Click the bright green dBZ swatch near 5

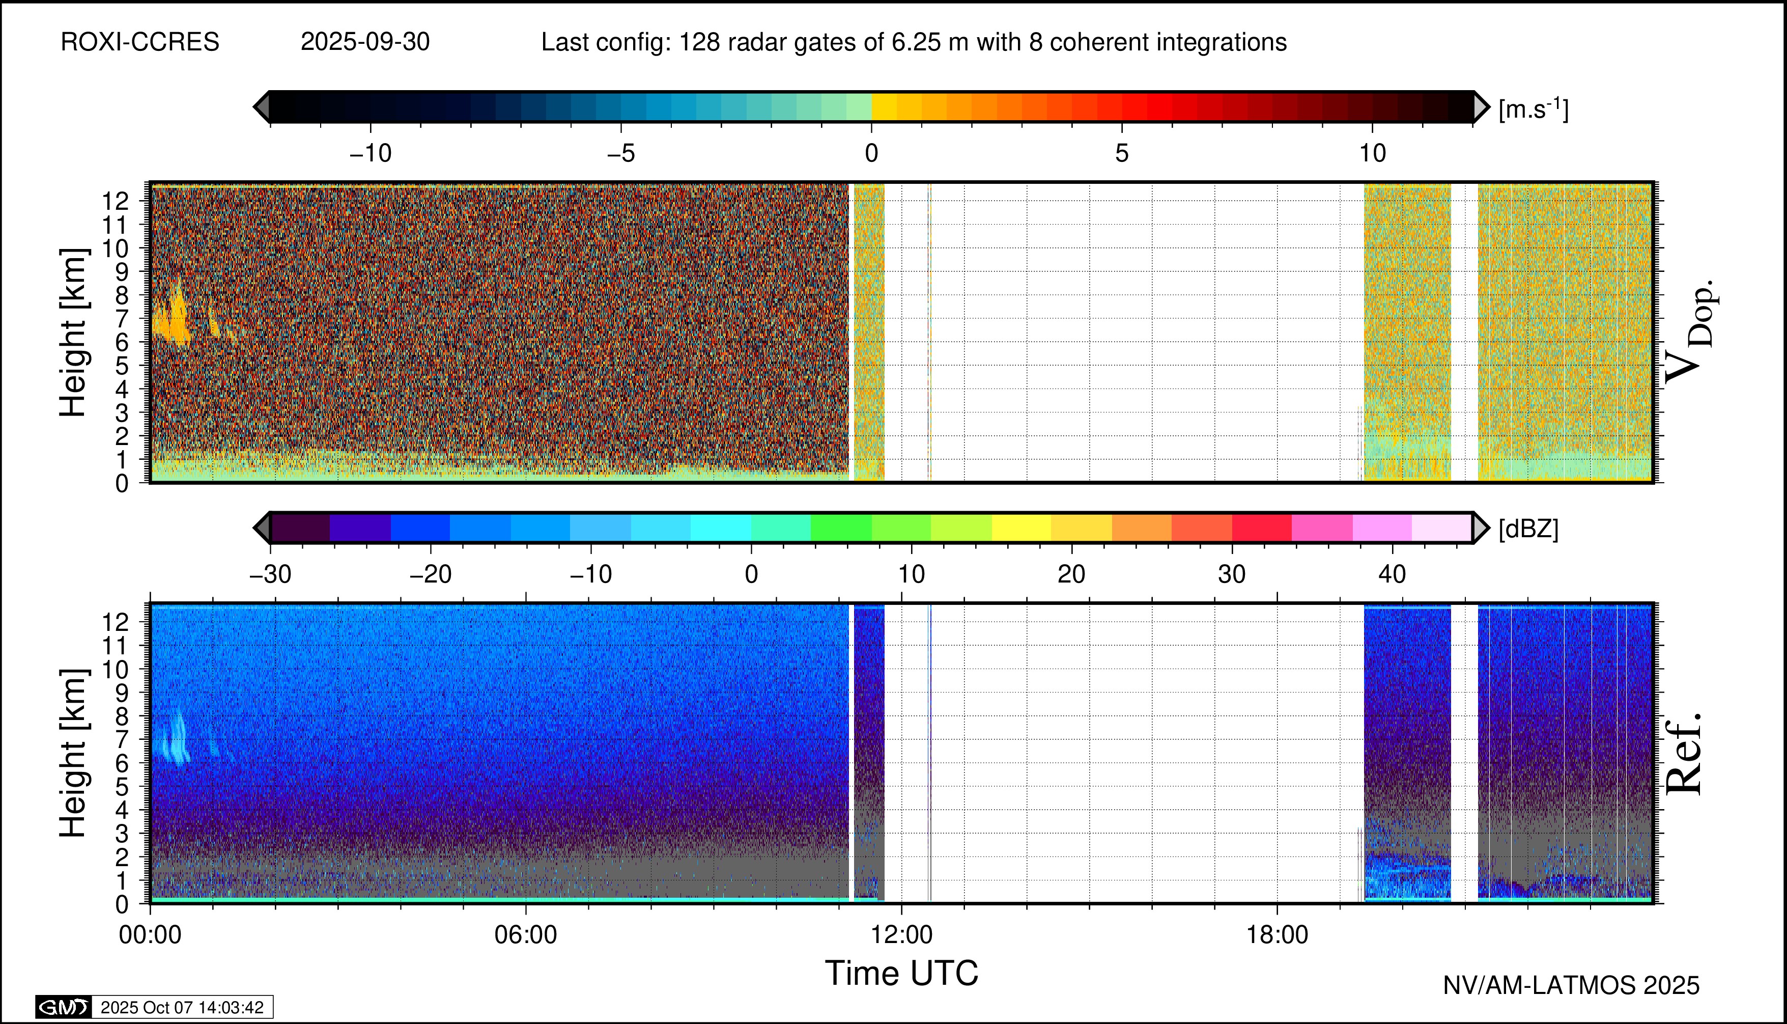(841, 528)
